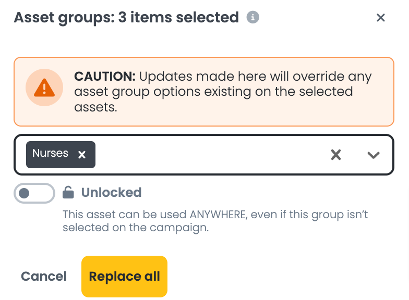Click the open padlock icon
Viewport: 409px width, 300px height.
tap(68, 193)
